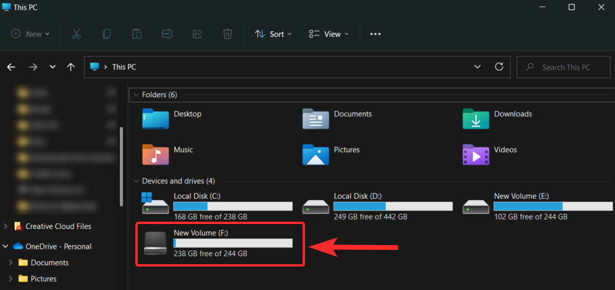
Task: Select Creative Cloud Files in sidebar
Action: click(52, 226)
